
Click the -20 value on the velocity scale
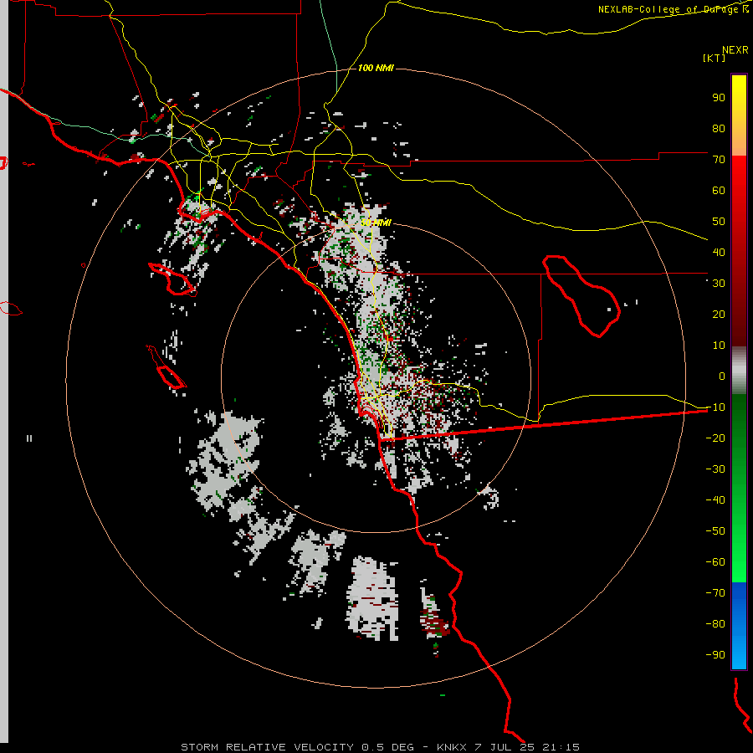[x=715, y=438]
